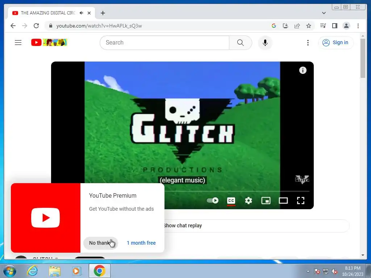Focus the YouTube Search field

164,43
